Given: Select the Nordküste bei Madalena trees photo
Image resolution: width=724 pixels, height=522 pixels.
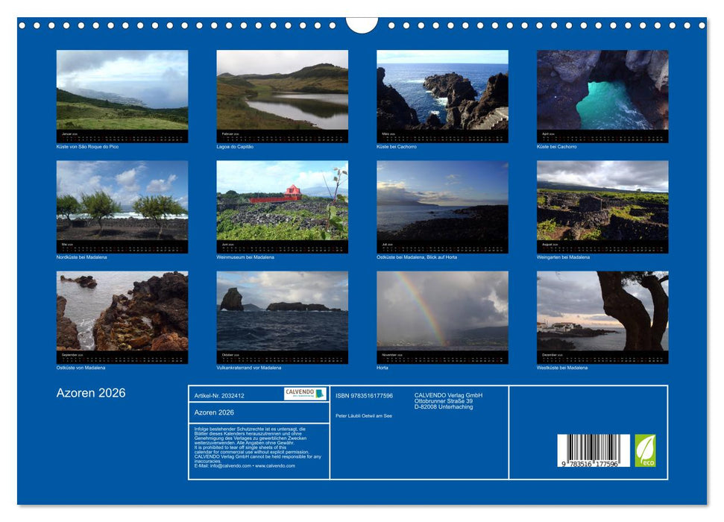Looking at the screenshot, I should coord(122,201).
